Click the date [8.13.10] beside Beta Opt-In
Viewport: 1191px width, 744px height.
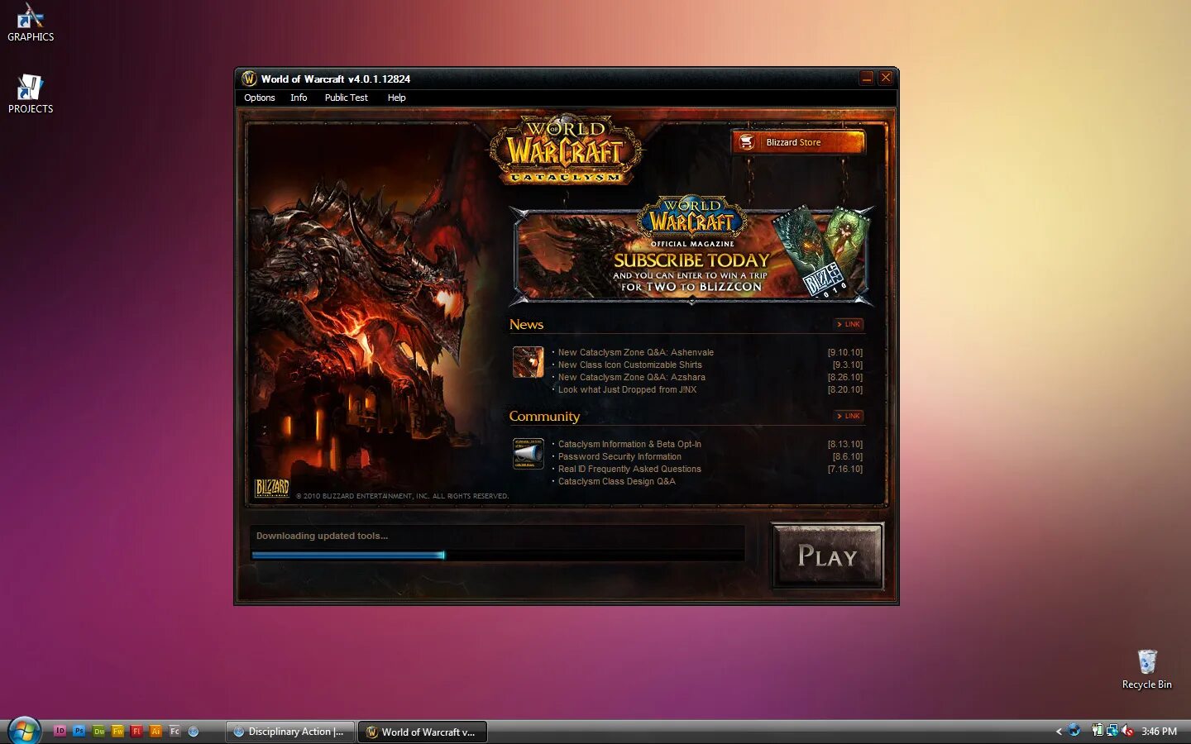coord(844,444)
